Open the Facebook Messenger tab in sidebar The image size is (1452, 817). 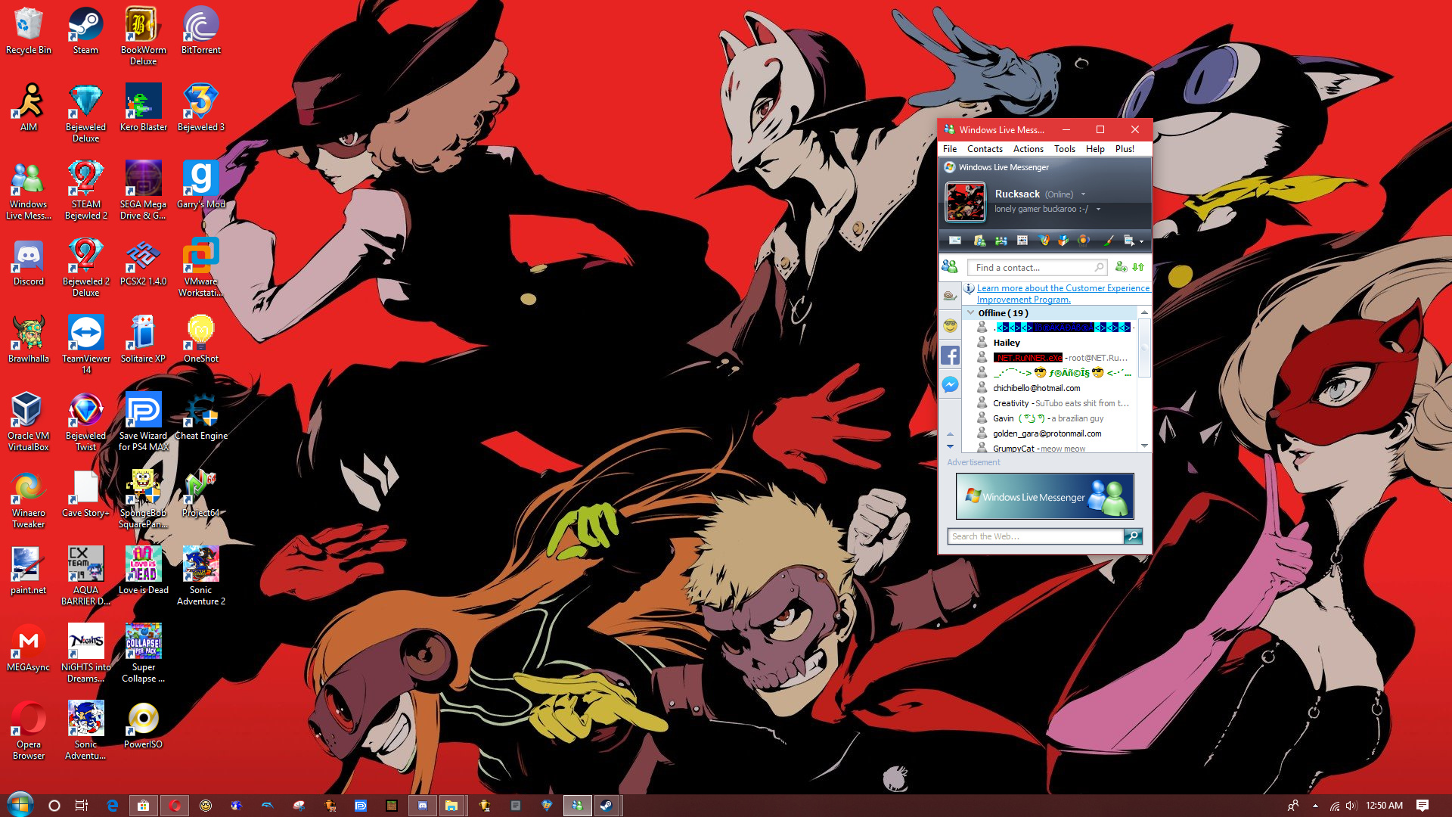click(x=950, y=385)
